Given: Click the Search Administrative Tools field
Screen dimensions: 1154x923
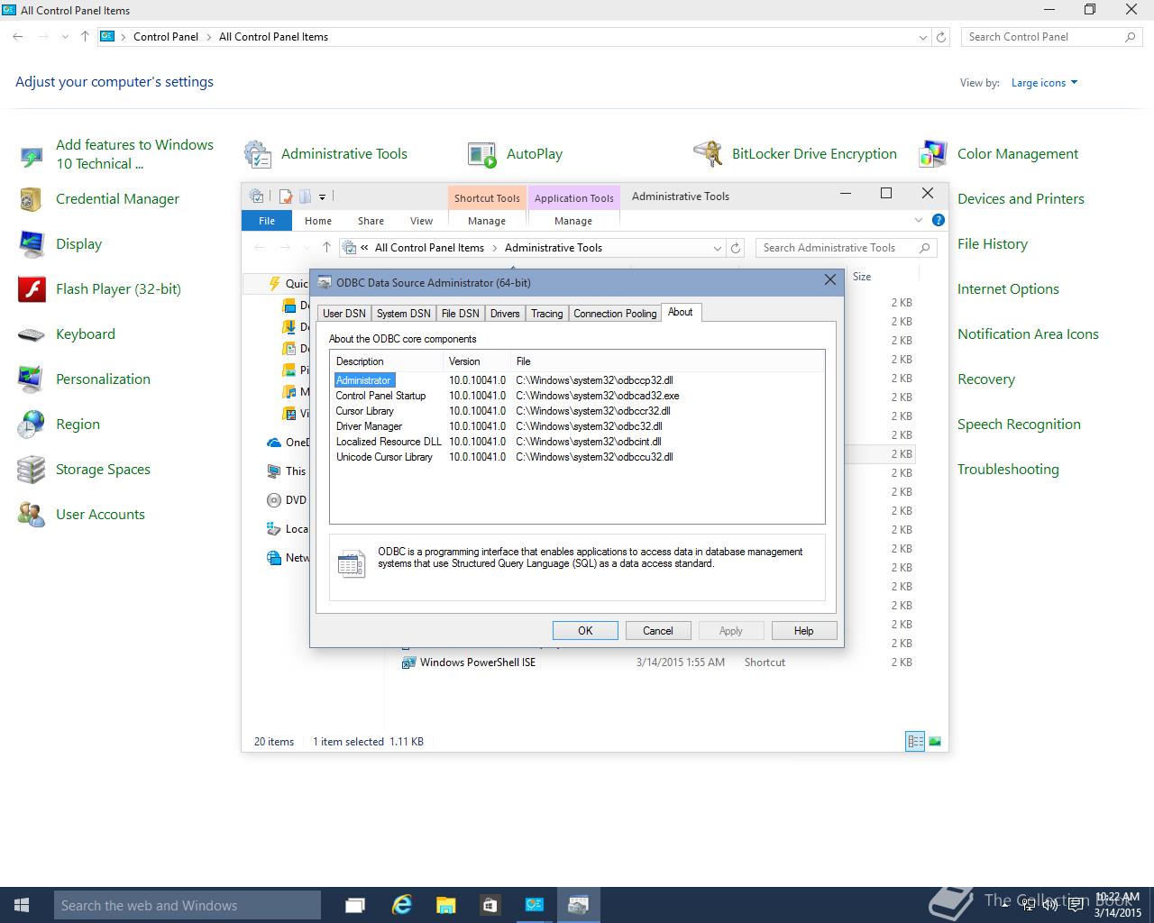Looking at the screenshot, I should (846, 248).
